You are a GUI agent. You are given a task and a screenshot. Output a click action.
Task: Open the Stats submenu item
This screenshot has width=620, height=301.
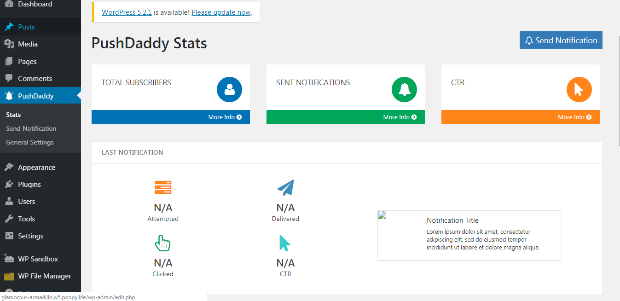(13, 115)
